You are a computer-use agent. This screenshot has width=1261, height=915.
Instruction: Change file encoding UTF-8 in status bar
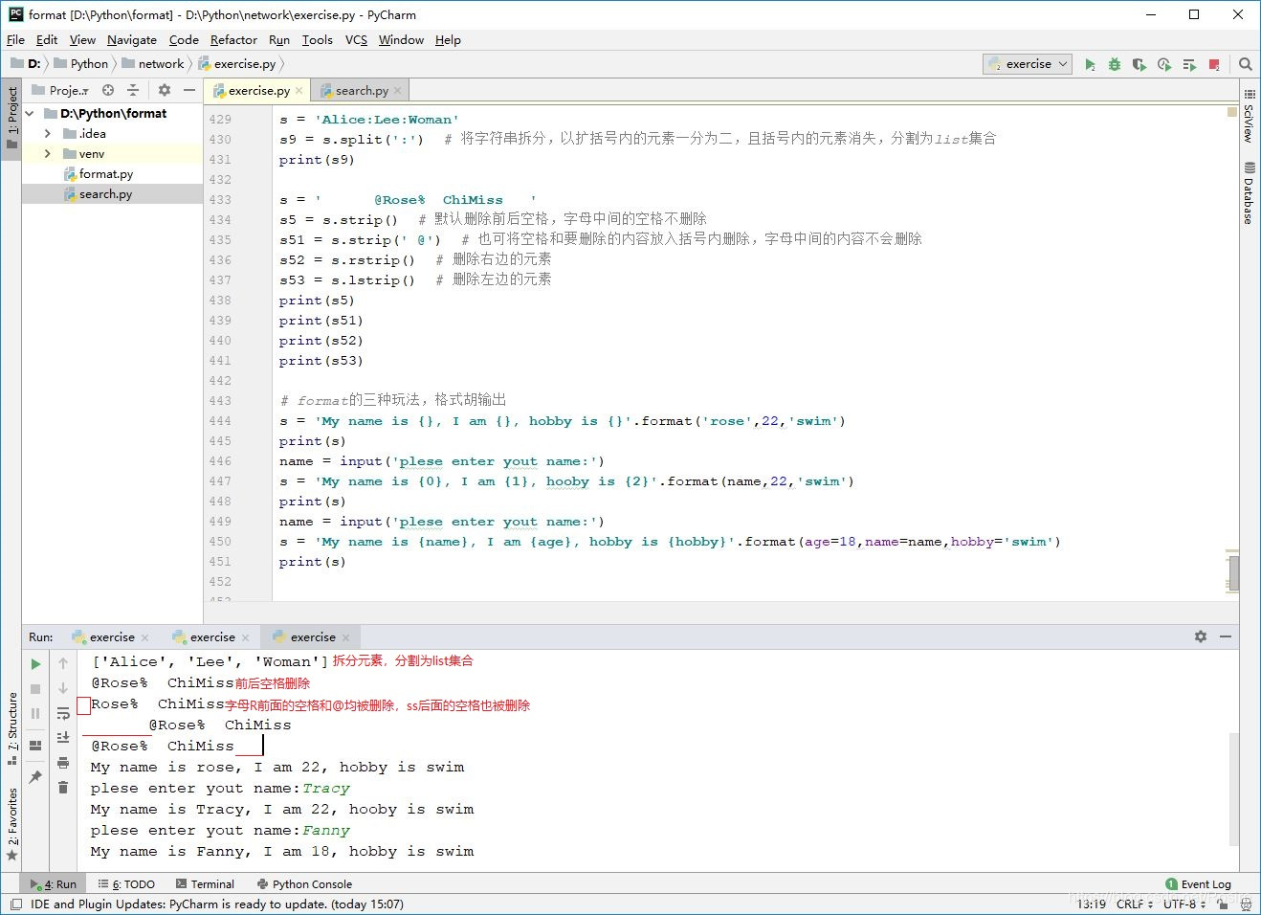click(x=1184, y=904)
